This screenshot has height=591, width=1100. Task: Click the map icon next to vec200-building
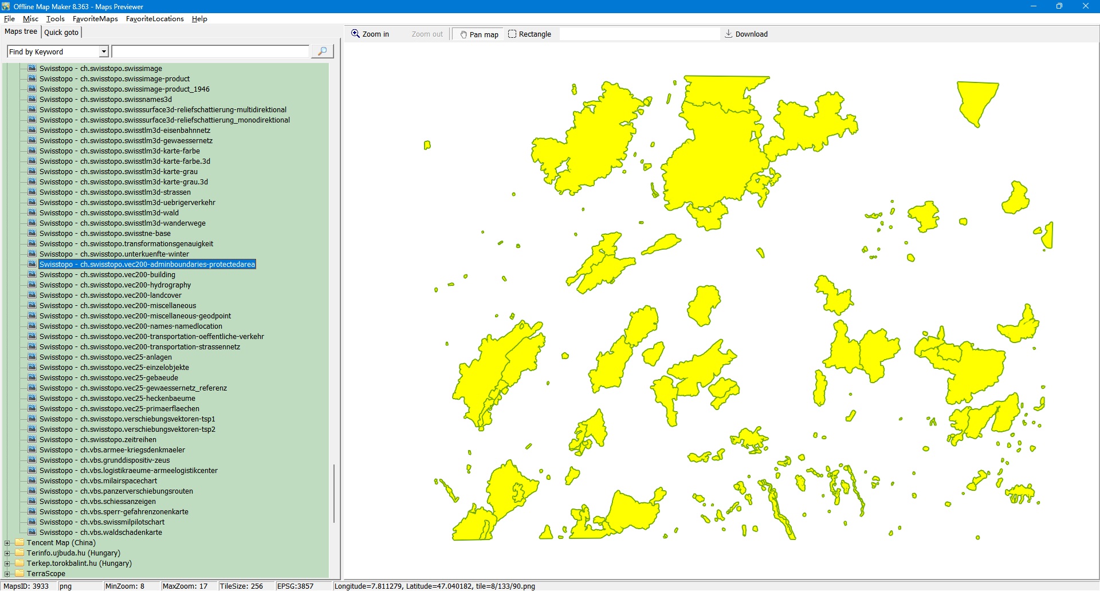click(x=33, y=275)
